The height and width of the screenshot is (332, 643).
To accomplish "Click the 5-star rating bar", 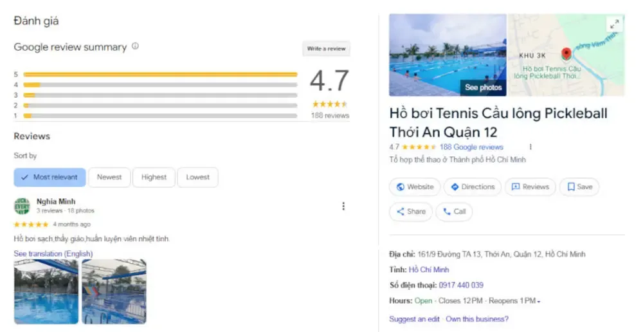I will coord(160,75).
